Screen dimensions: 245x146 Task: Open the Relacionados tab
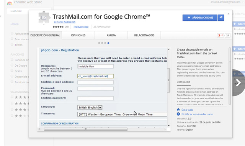[144, 35]
